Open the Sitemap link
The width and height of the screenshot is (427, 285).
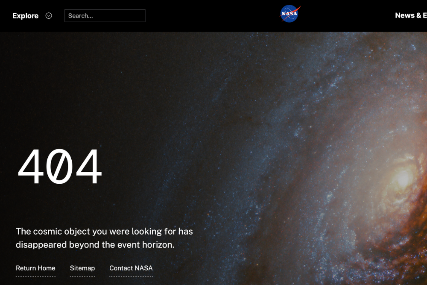point(82,268)
